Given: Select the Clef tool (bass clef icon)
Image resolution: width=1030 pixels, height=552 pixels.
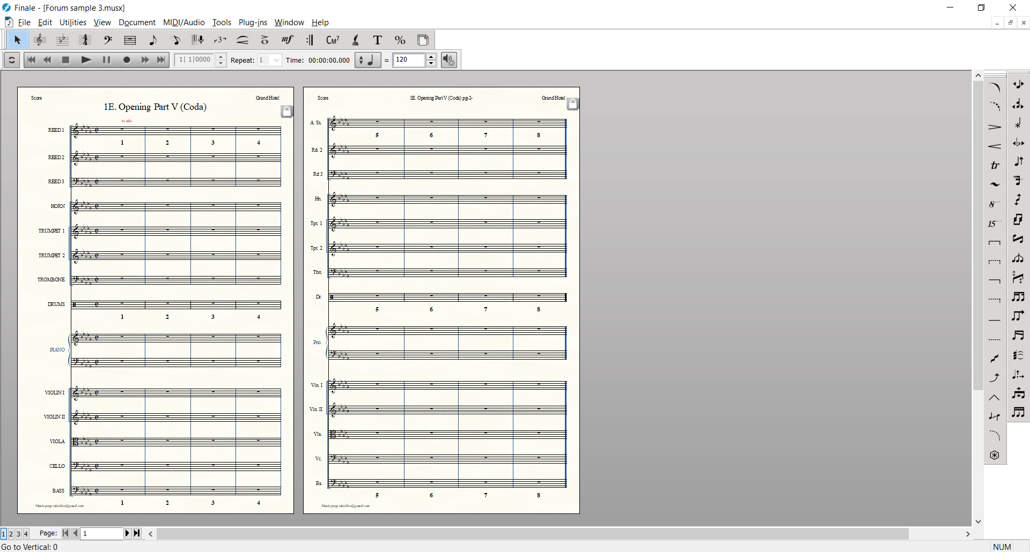Looking at the screenshot, I should coord(108,40).
